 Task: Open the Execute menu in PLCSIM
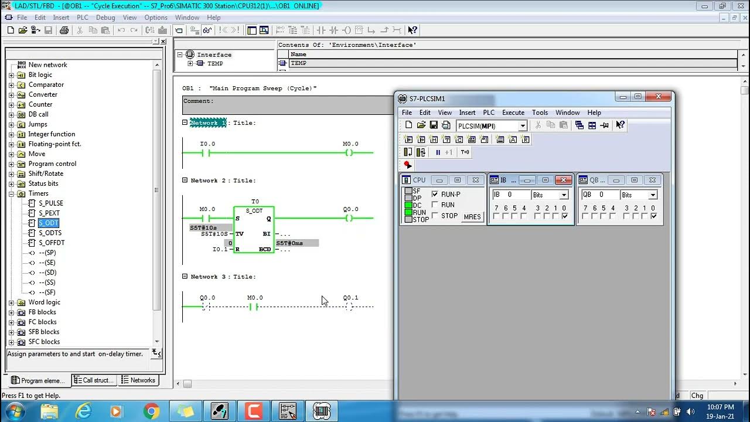click(513, 113)
